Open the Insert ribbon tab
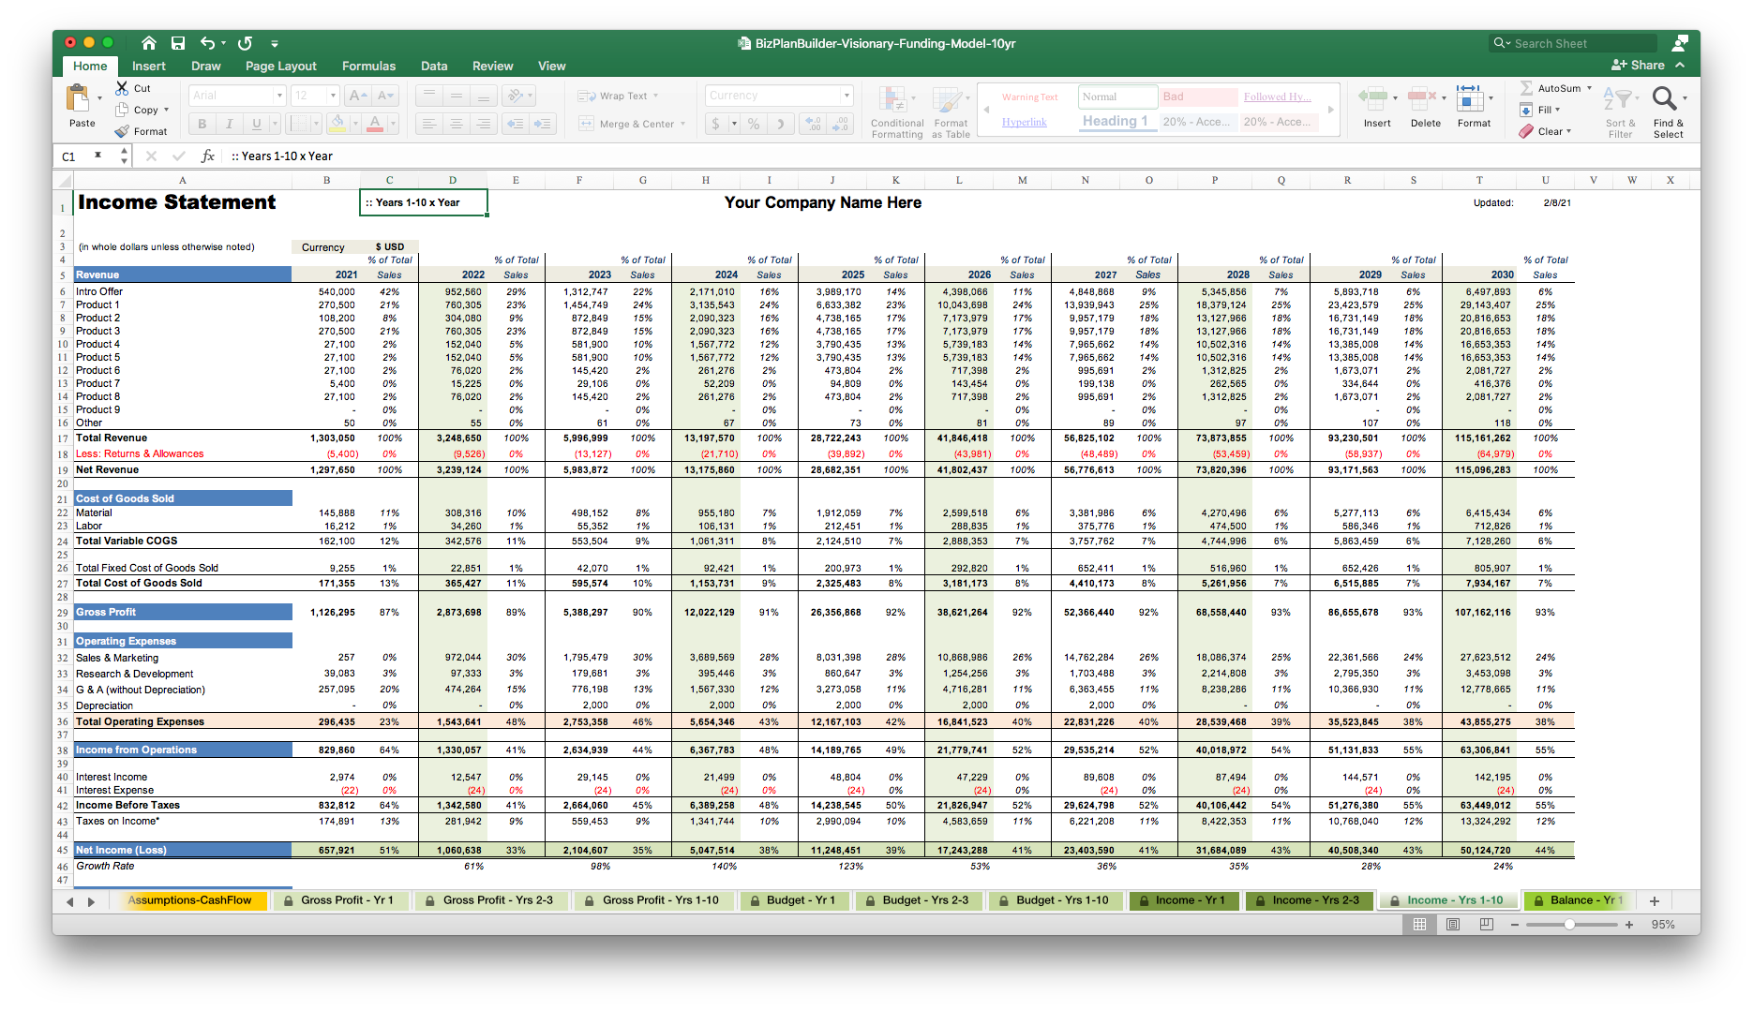1753x1010 pixels. (x=148, y=66)
